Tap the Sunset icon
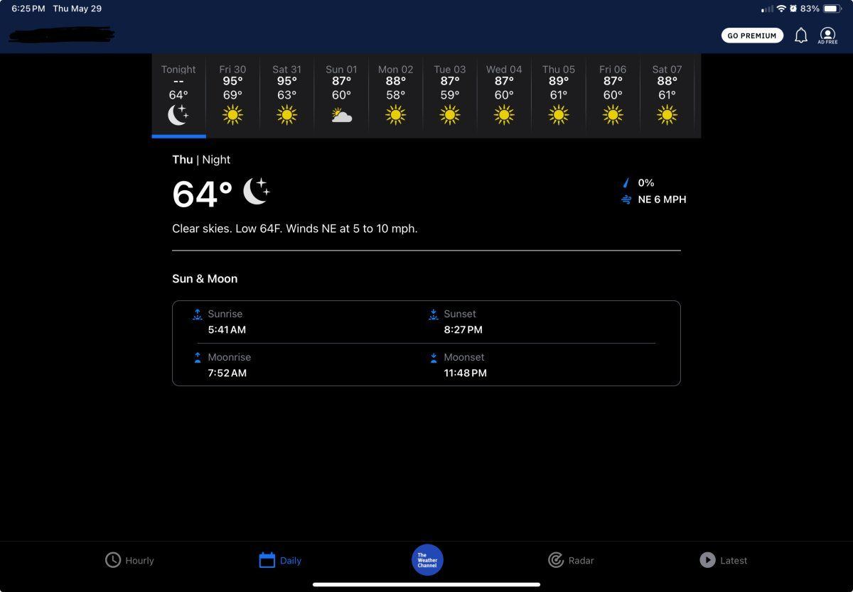Image resolution: width=853 pixels, height=592 pixels. 434,314
